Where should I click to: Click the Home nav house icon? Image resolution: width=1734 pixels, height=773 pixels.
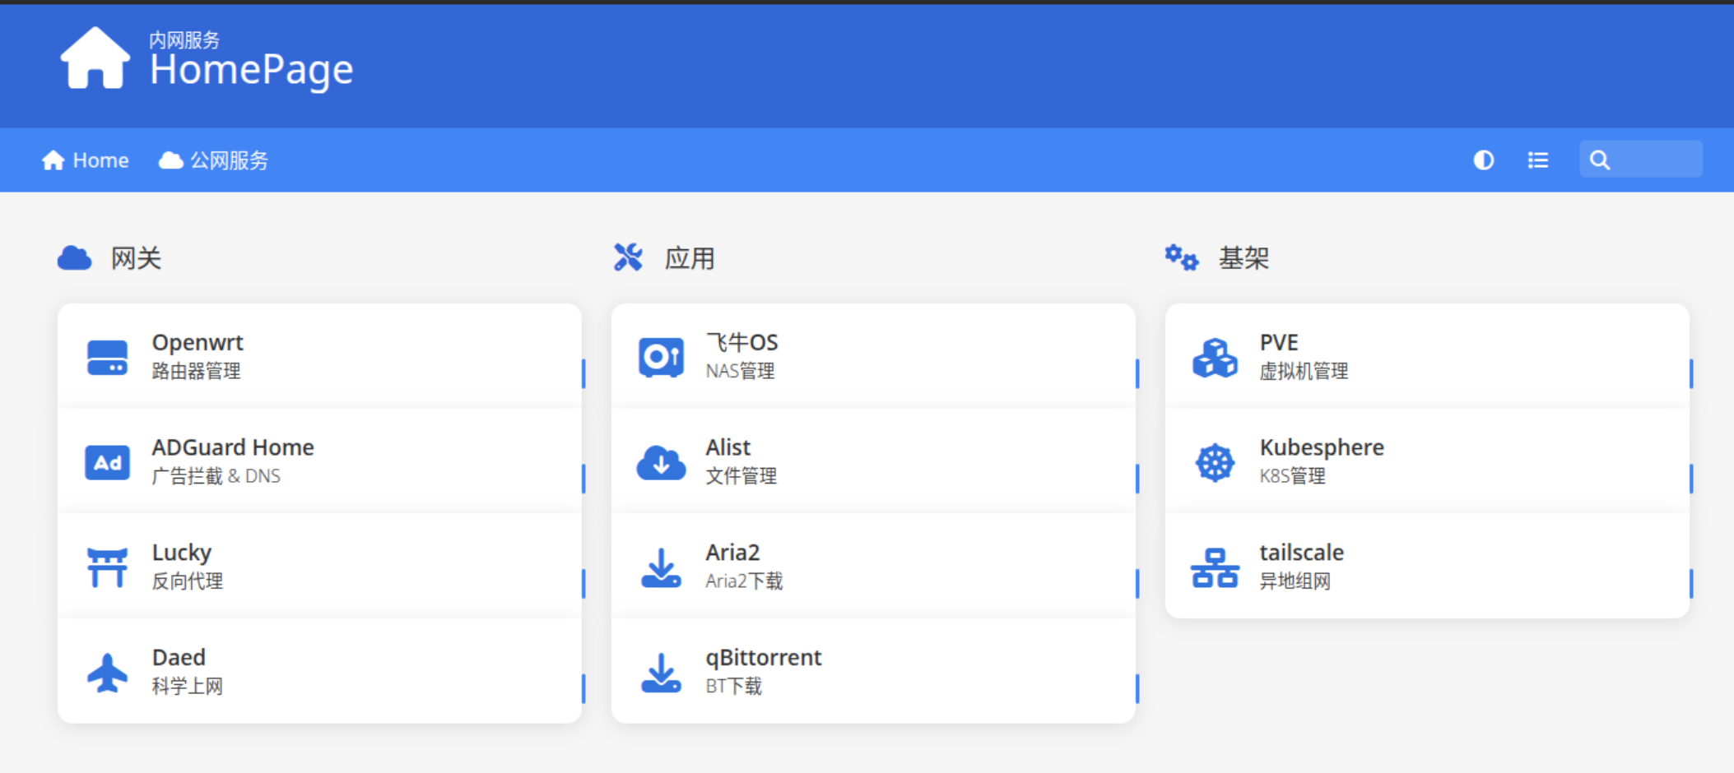coord(53,160)
